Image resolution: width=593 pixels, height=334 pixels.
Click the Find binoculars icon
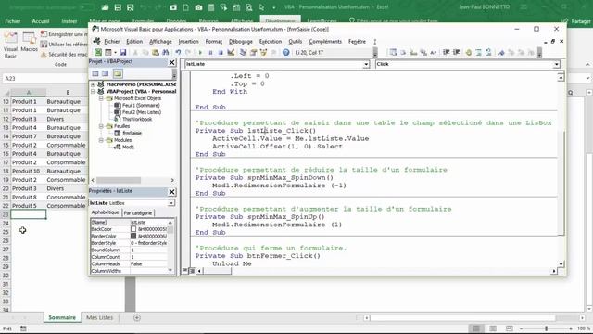165,52
